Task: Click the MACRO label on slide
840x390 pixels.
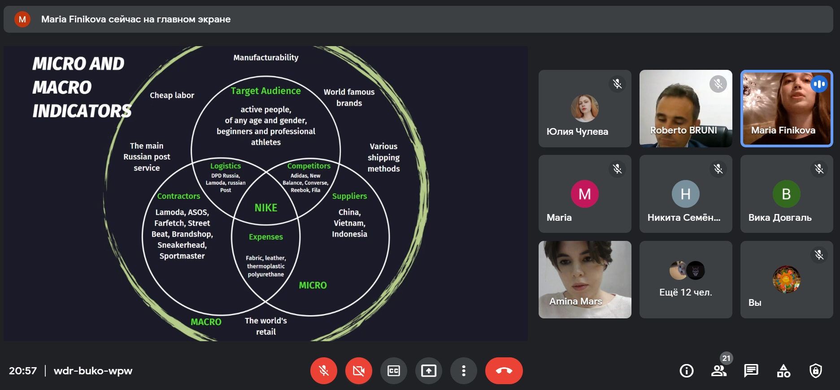Action: (206, 322)
